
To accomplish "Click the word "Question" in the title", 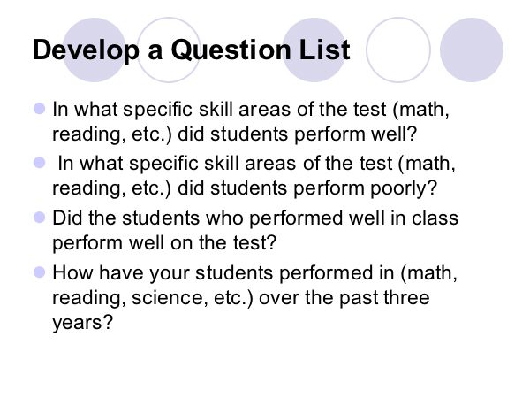I will [231, 50].
